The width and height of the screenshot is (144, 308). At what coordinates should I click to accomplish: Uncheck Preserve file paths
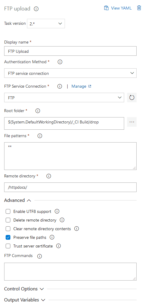[8, 237]
